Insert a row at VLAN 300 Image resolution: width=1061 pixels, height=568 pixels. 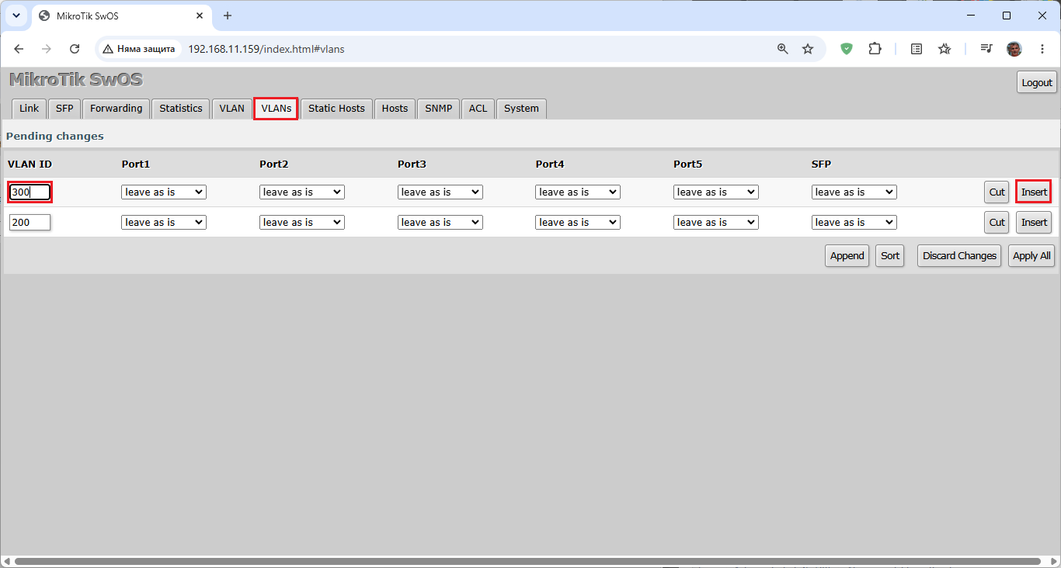pos(1034,192)
